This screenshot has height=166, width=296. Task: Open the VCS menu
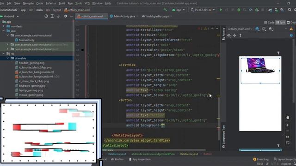[87, 3]
